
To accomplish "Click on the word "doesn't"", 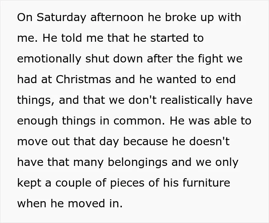I will click(x=209, y=141).
